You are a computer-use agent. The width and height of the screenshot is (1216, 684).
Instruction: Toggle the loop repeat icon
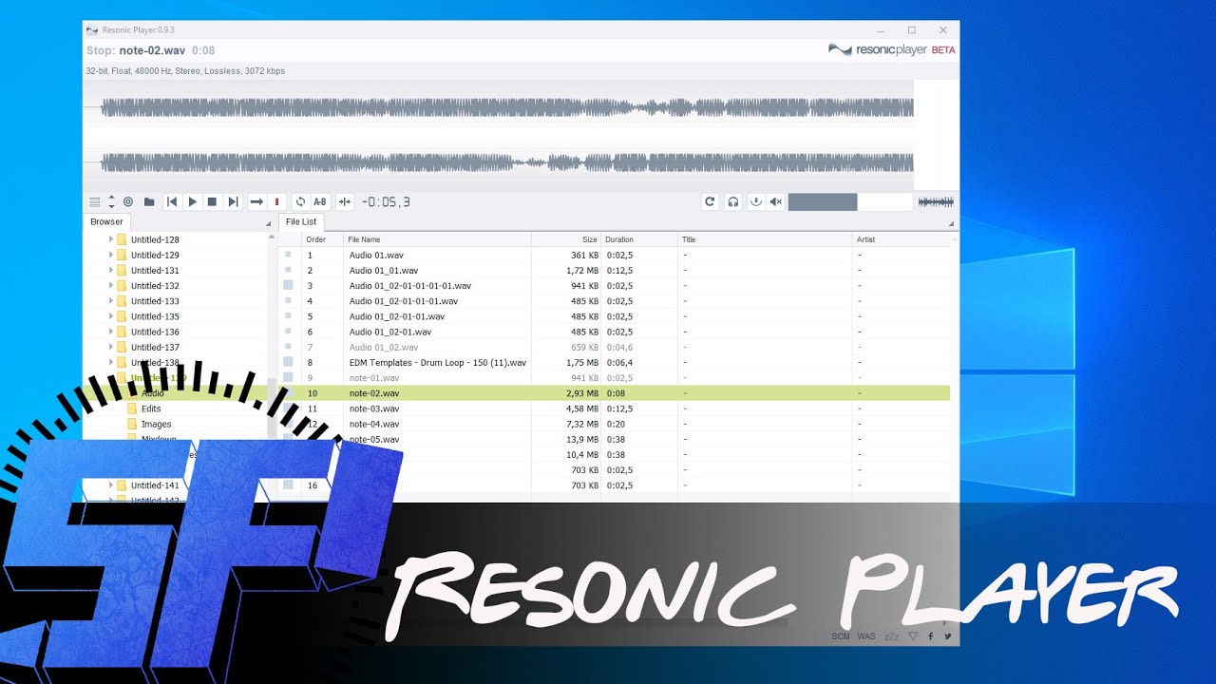click(300, 201)
